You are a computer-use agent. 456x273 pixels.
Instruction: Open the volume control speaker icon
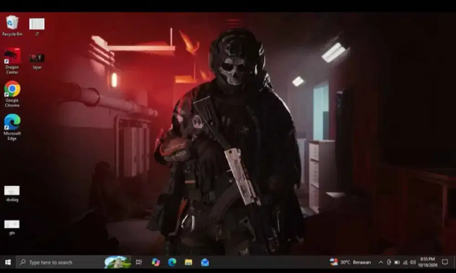(x=413, y=262)
